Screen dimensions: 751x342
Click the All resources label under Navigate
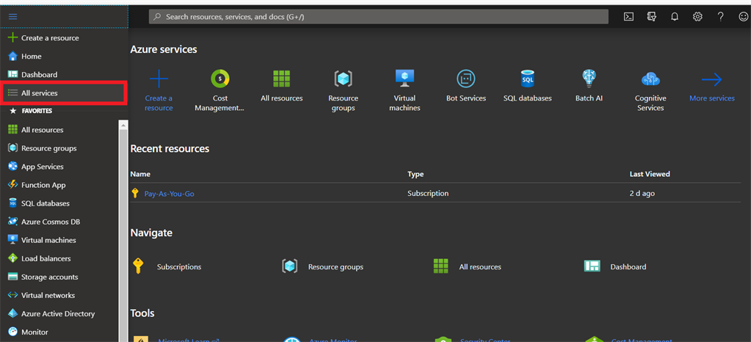480,267
